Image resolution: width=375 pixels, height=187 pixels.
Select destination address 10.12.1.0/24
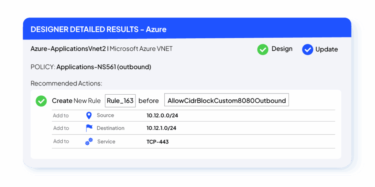(161, 128)
